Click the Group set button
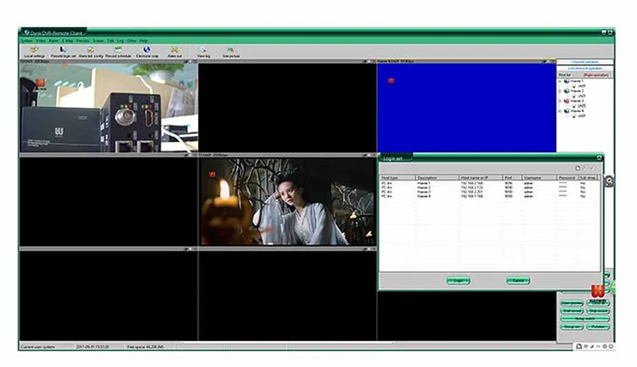 pyautogui.click(x=572, y=327)
